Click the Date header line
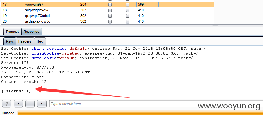This screenshot has height=115, width=263. coord(45,72)
